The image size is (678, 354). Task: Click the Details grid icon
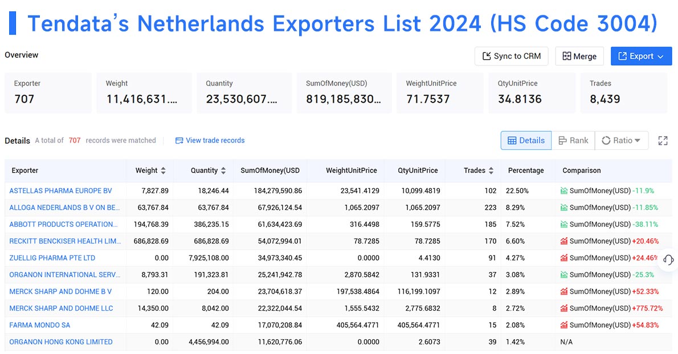pyautogui.click(x=511, y=140)
